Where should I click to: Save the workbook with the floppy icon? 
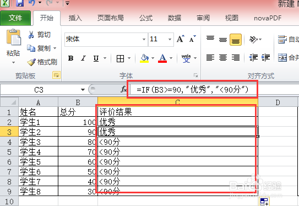coord(20,3)
